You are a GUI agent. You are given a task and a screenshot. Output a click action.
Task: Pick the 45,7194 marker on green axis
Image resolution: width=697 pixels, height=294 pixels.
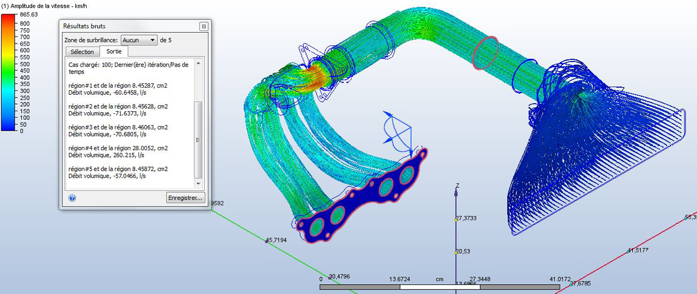coord(267,241)
